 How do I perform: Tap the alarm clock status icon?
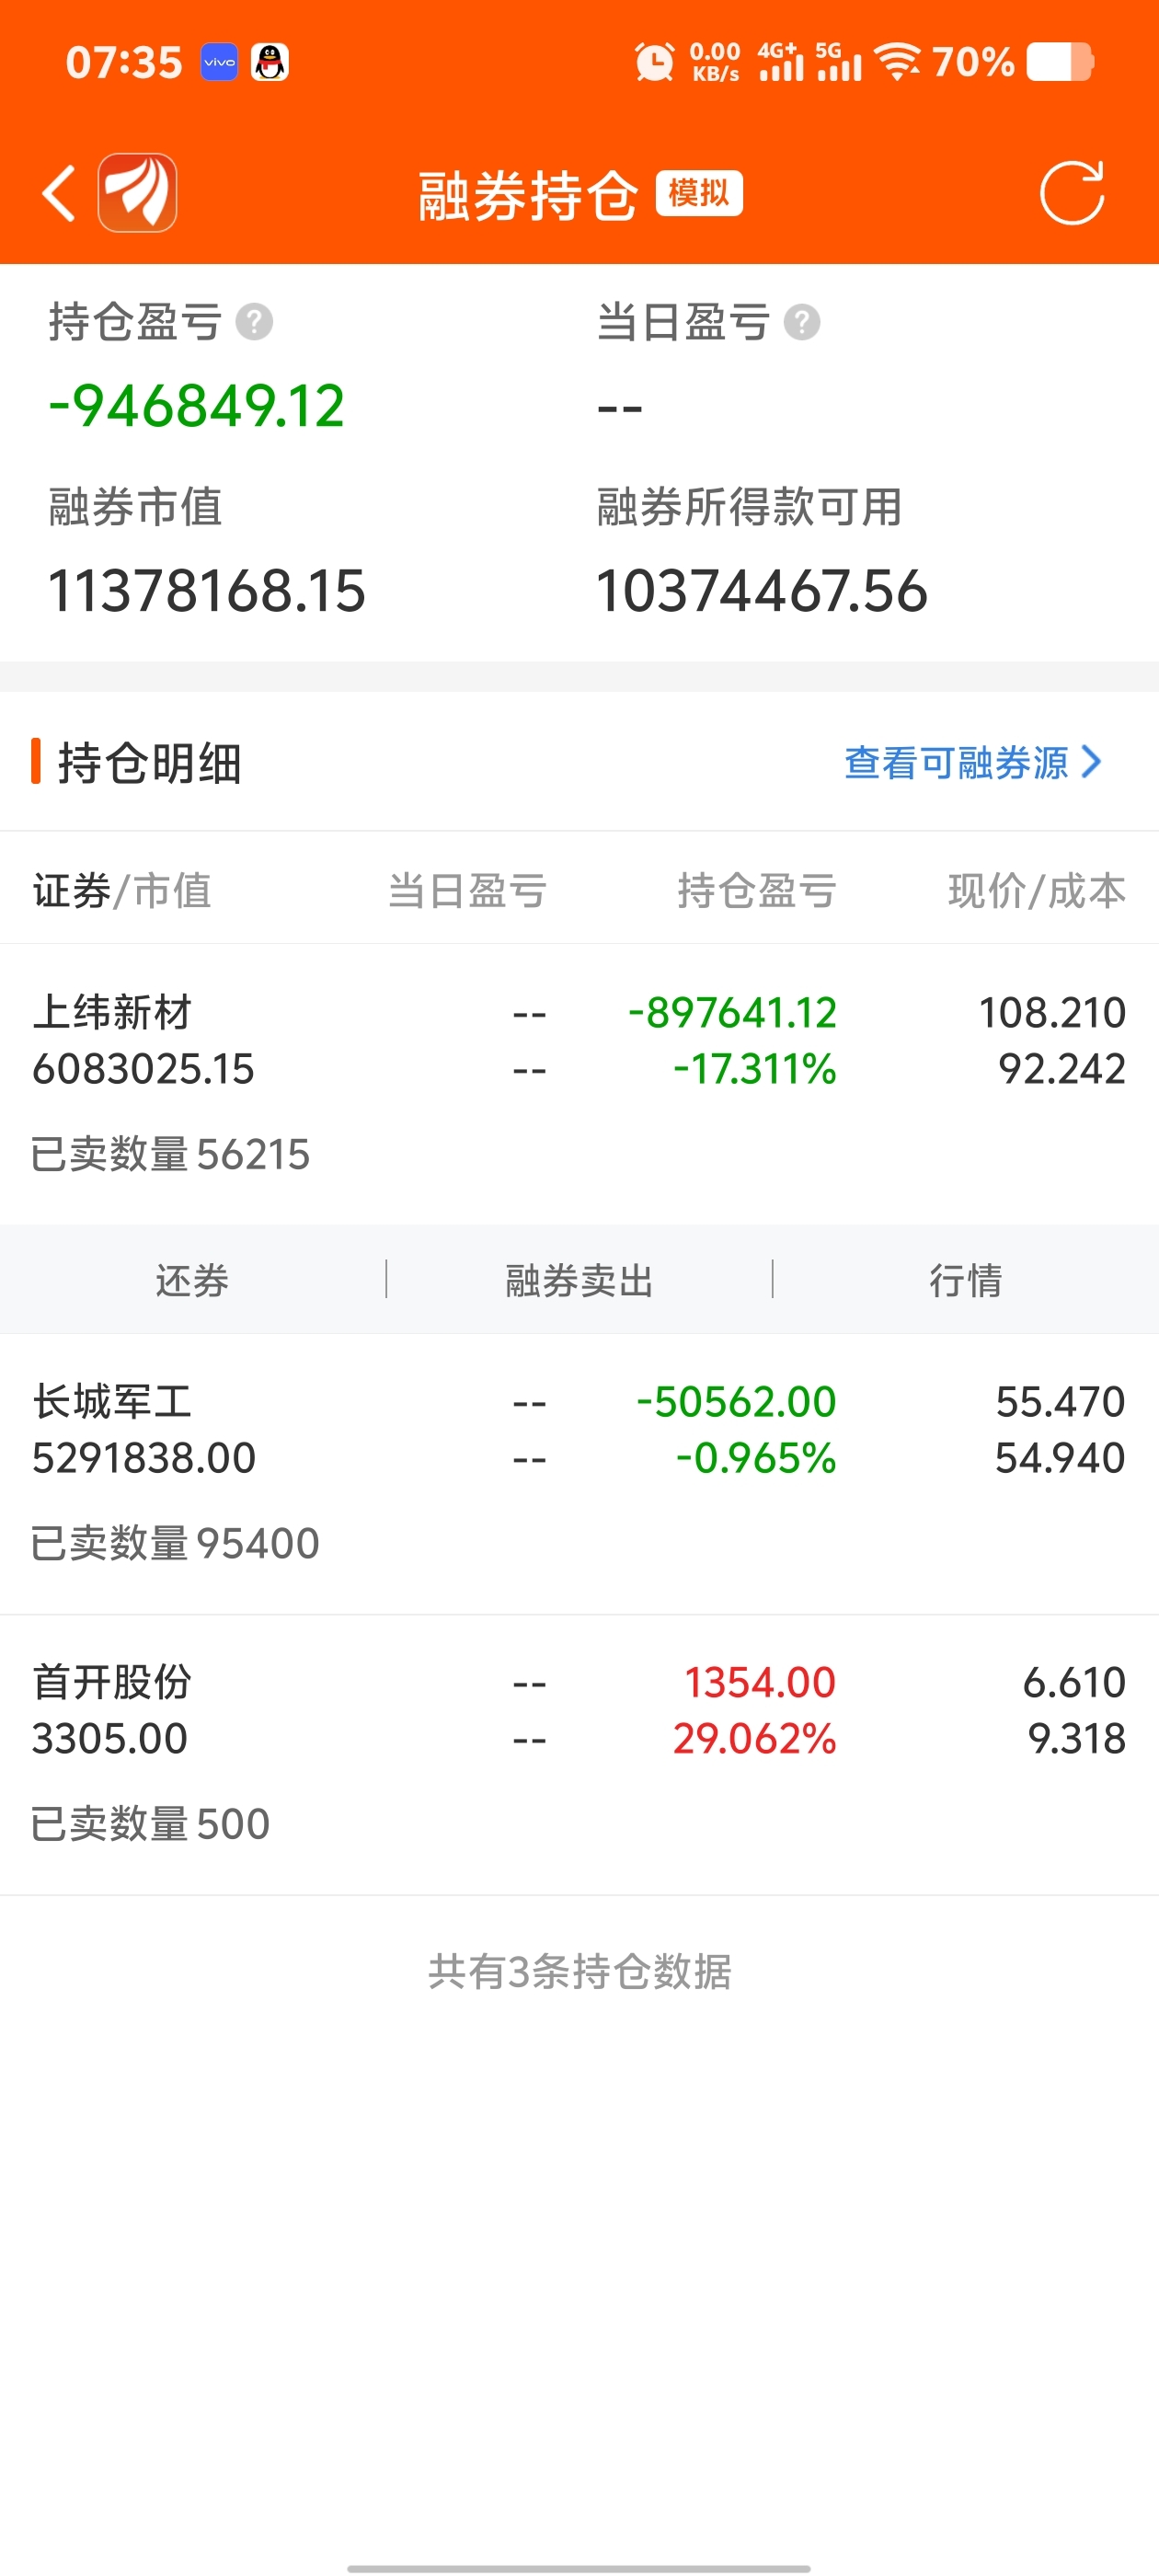[x=654, y=63]
